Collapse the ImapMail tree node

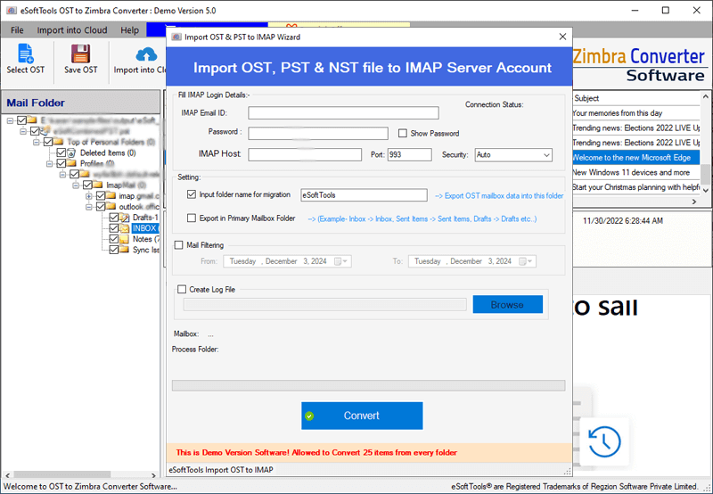pyautogui.click(x=76, y=185)
